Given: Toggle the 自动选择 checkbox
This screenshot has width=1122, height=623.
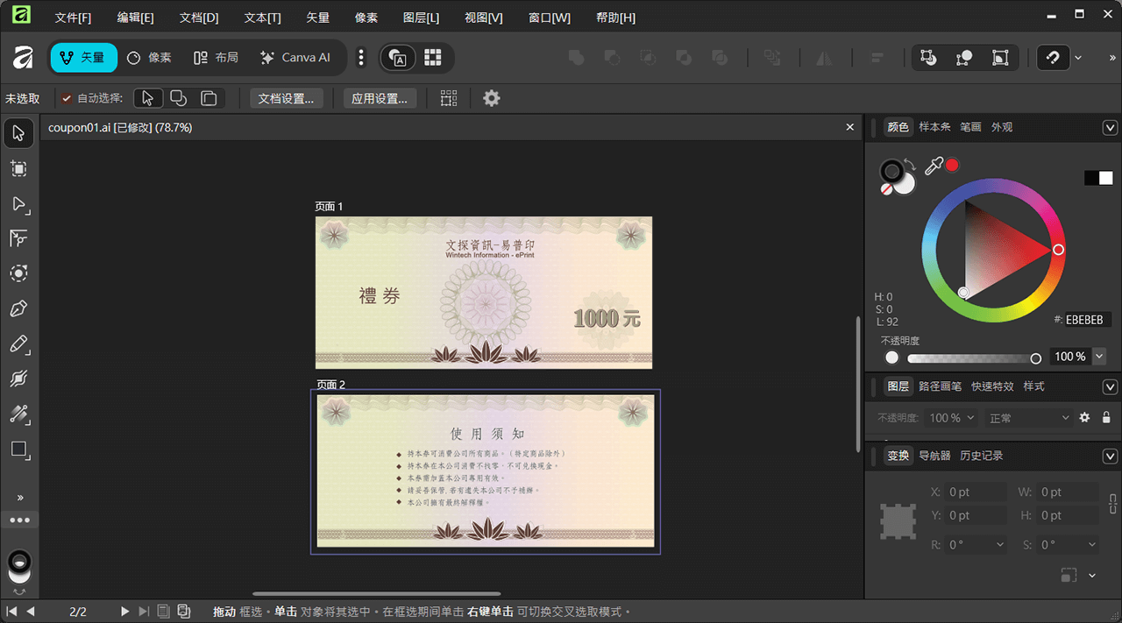Looking at the screenshot, I should [x=67, y=98].
